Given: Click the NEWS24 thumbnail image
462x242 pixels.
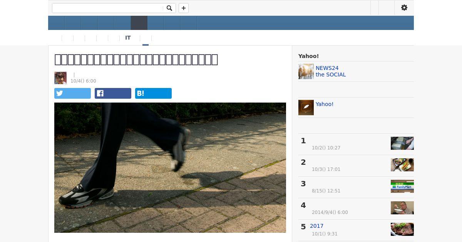Looking at the screenshot, I should (306, 71).
